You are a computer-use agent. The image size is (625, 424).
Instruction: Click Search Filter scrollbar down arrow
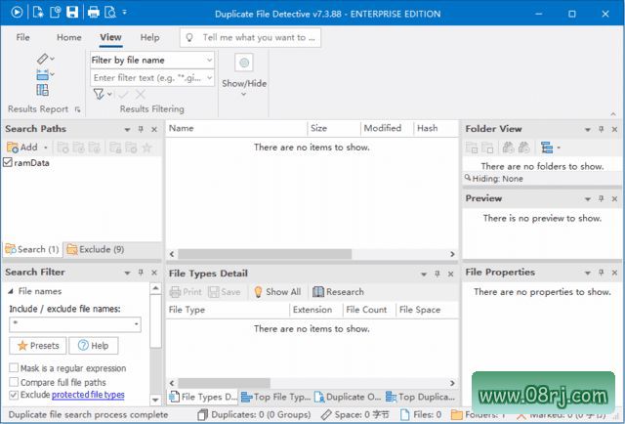pos(155,399)
